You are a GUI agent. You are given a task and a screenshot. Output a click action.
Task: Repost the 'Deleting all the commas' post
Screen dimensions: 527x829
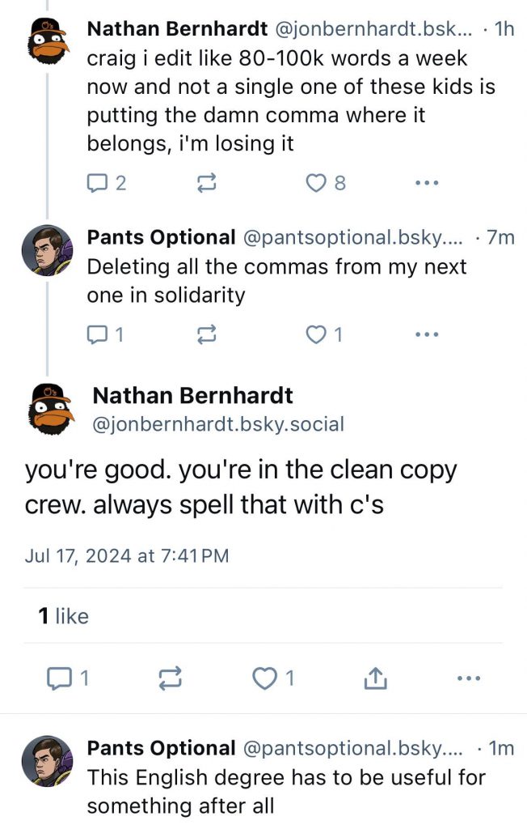coord(207,334)
